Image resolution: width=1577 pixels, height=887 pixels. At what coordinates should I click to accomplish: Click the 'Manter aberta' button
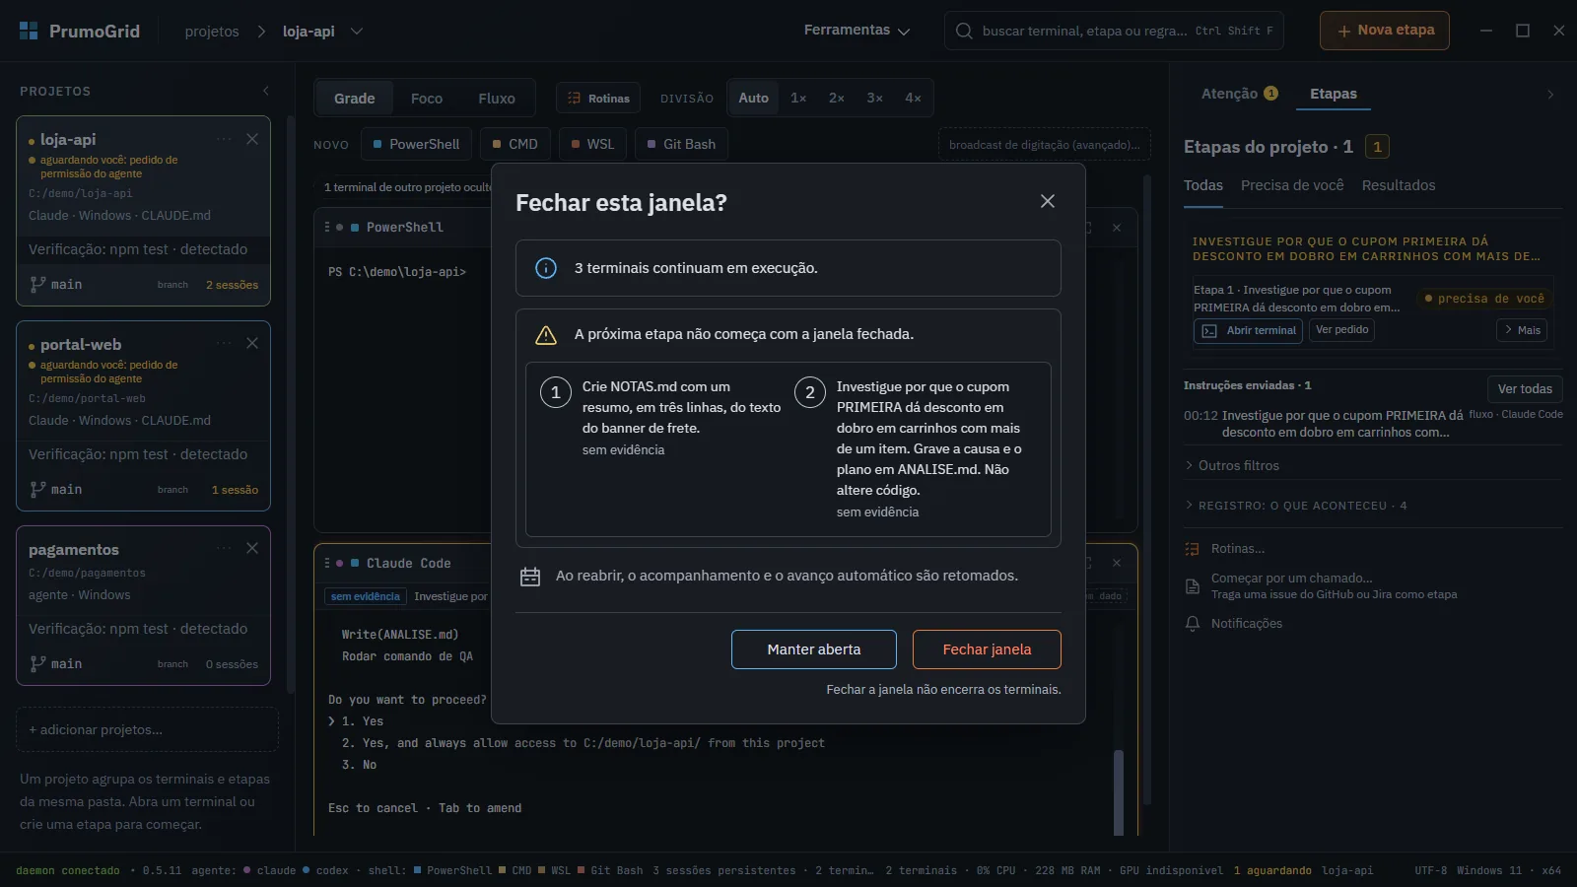[814, 649]
